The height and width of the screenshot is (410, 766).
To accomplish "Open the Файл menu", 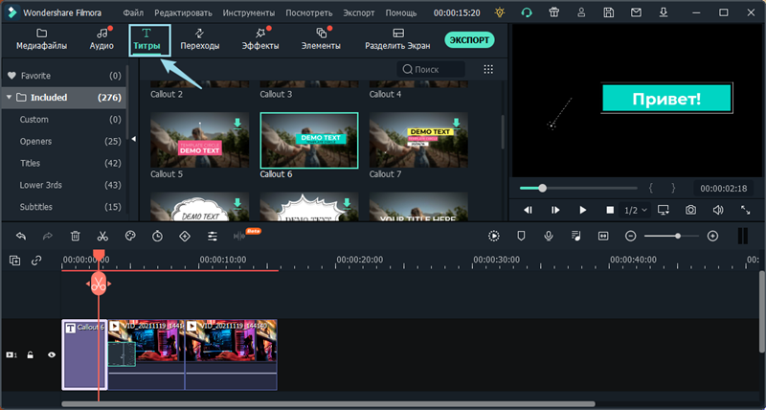I will 134,13.
